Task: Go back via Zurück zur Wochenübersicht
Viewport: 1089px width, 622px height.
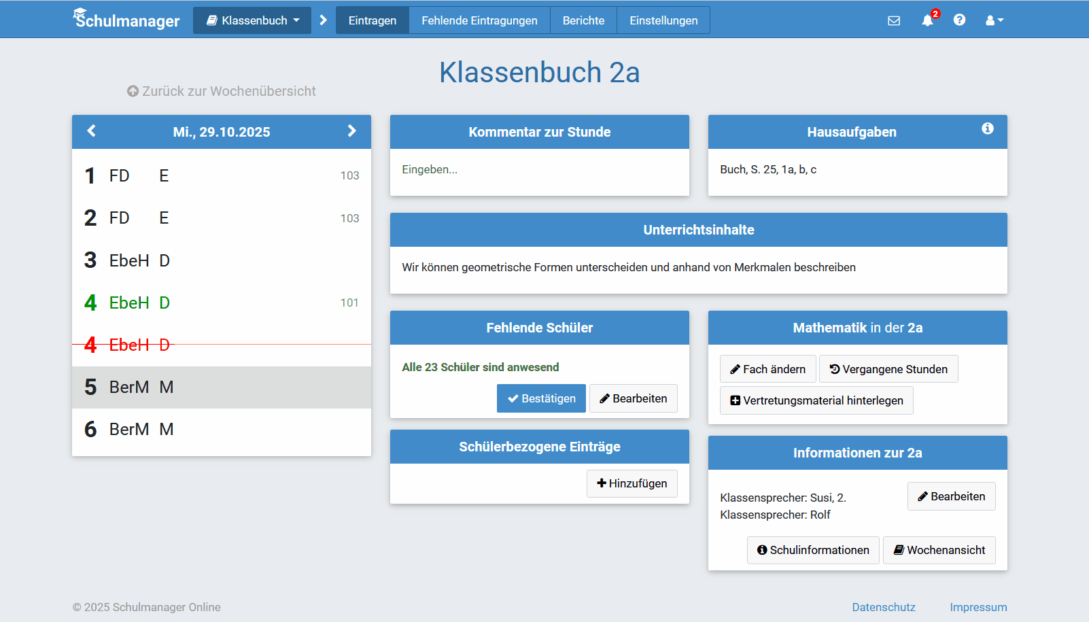Action: coord(222,91)
